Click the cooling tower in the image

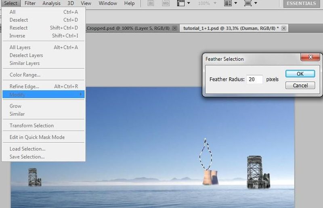pyautogui.click(x=210, y=177)
